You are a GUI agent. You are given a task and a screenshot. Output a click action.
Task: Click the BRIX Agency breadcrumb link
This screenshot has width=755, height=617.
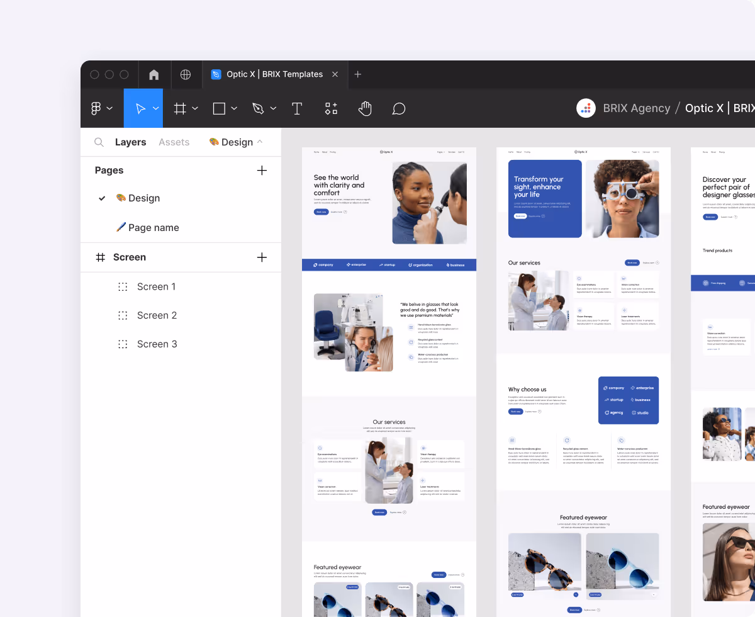tap(637, 108)
